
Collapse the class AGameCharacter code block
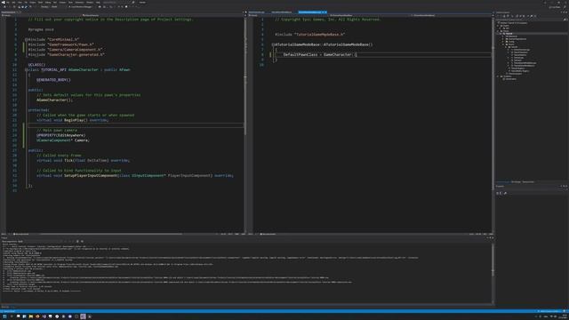26,69
